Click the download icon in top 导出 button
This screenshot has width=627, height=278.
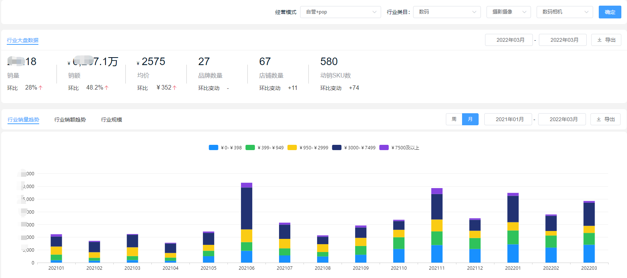[x=600, y=40]
